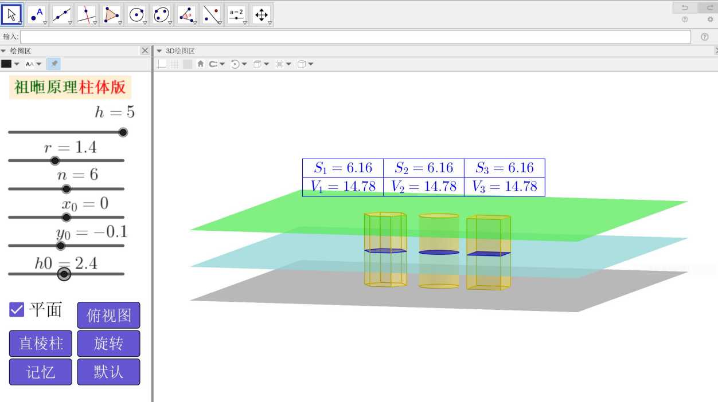Click the slider handle for h0
The image size is (718, 402).
(x=64, y=274)
